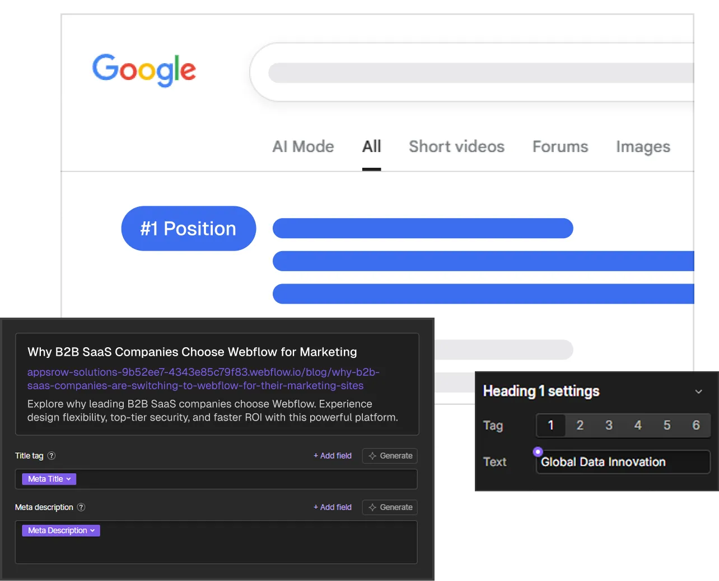Open the Short videos tab
Viewport: 719px width, 581px height.
pyautogui.click(x=456, y=147)
